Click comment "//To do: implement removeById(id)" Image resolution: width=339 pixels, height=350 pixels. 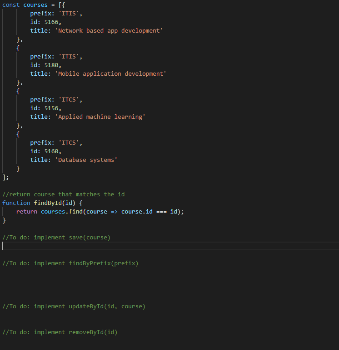point(60,332)
